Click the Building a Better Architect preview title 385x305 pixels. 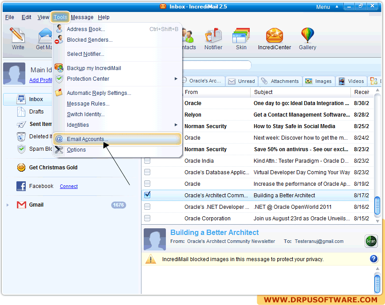click(x=214, y=232)
